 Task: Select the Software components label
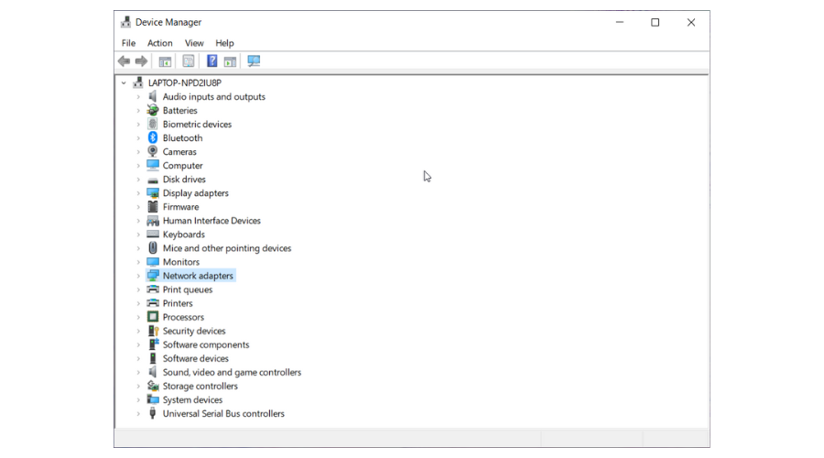[x=206, y=344]
